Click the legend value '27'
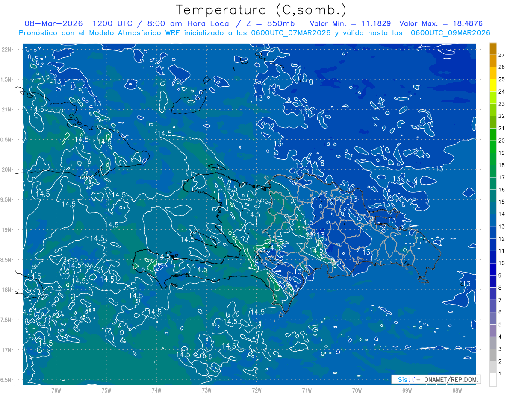Screen dimensions: 513x396 coord(502,55)
